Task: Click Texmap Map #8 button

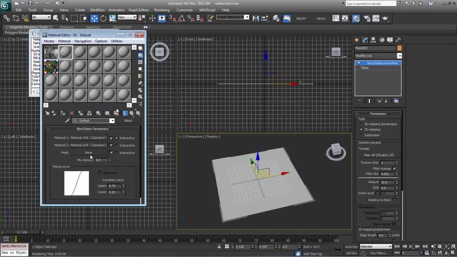Action: coord(378,155)
